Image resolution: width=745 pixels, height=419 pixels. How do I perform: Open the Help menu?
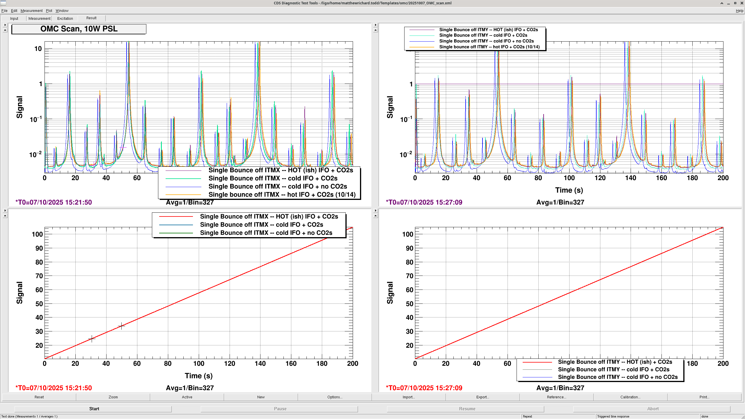point(739,11)
